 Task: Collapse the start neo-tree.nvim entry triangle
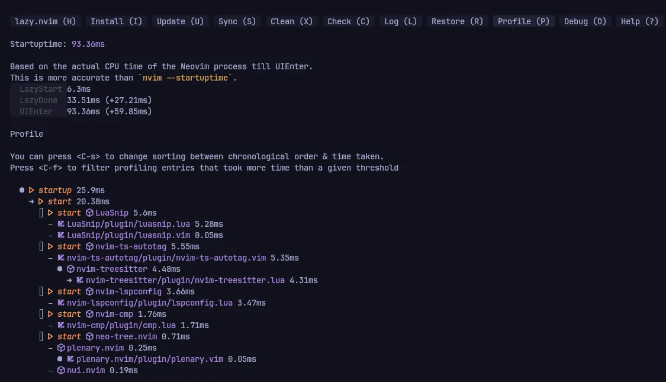(50, 336)
